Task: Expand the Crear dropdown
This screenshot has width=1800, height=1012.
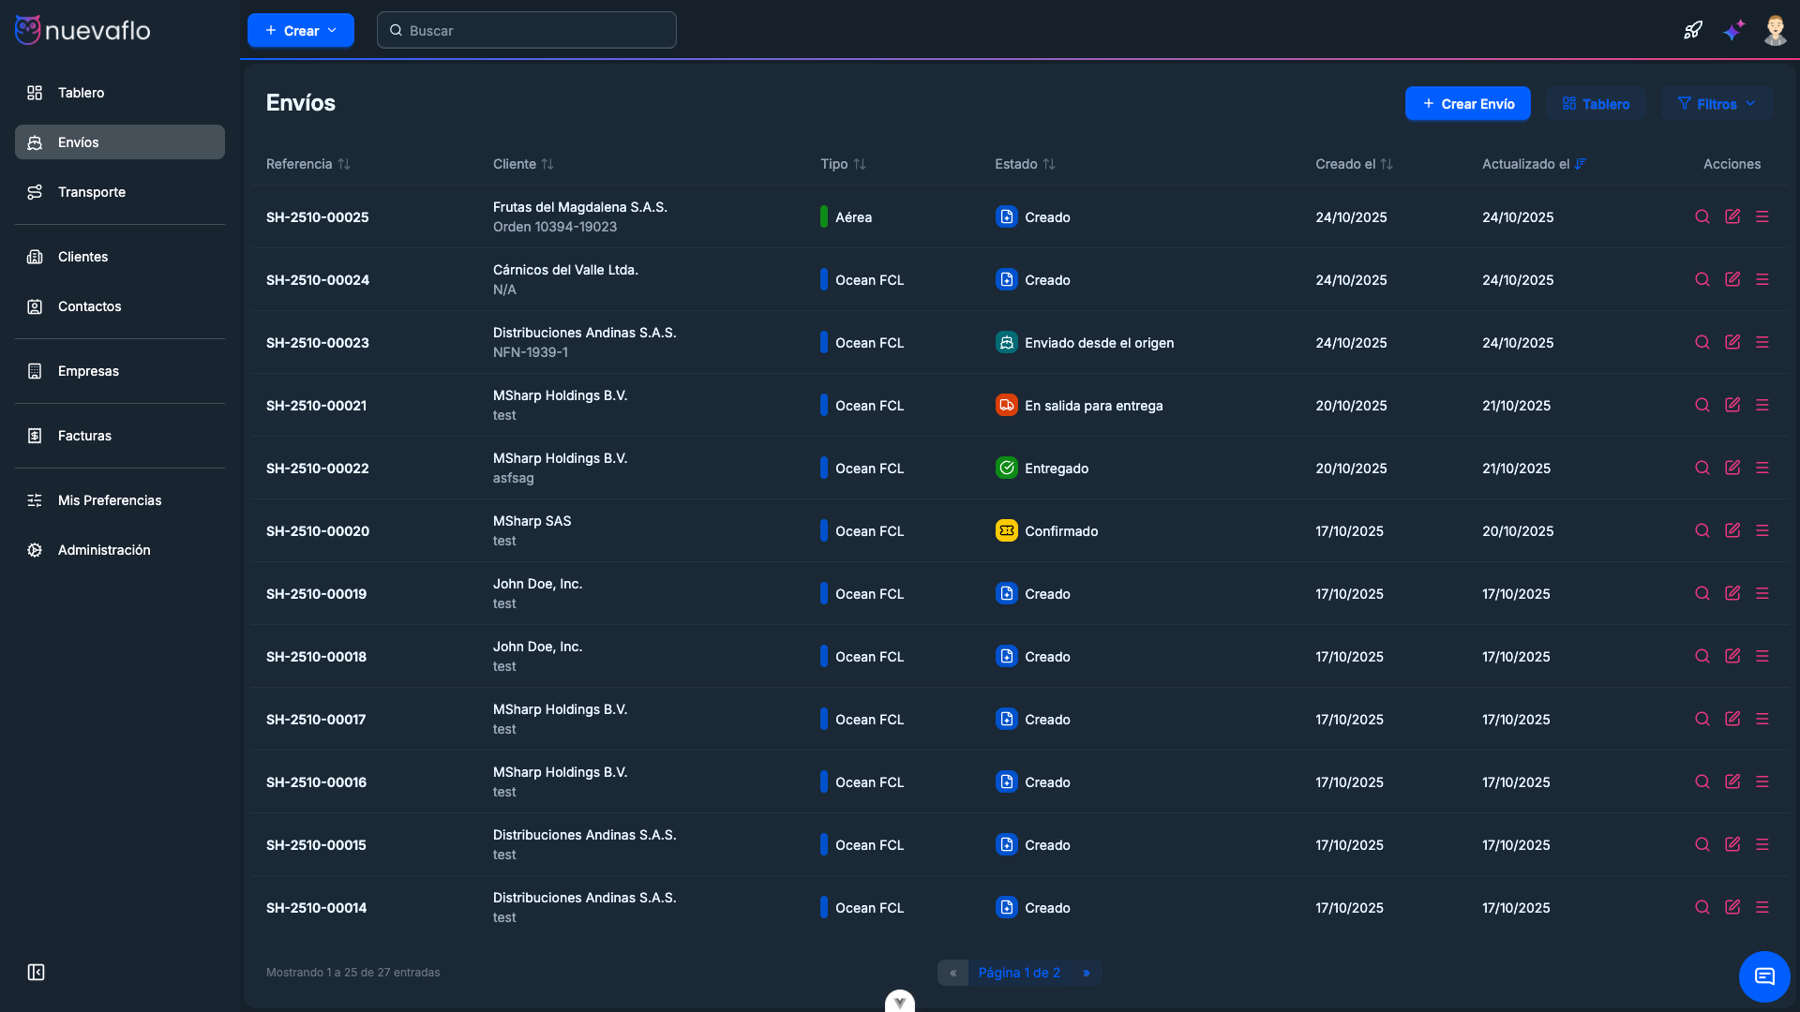Action: point(300,30)
